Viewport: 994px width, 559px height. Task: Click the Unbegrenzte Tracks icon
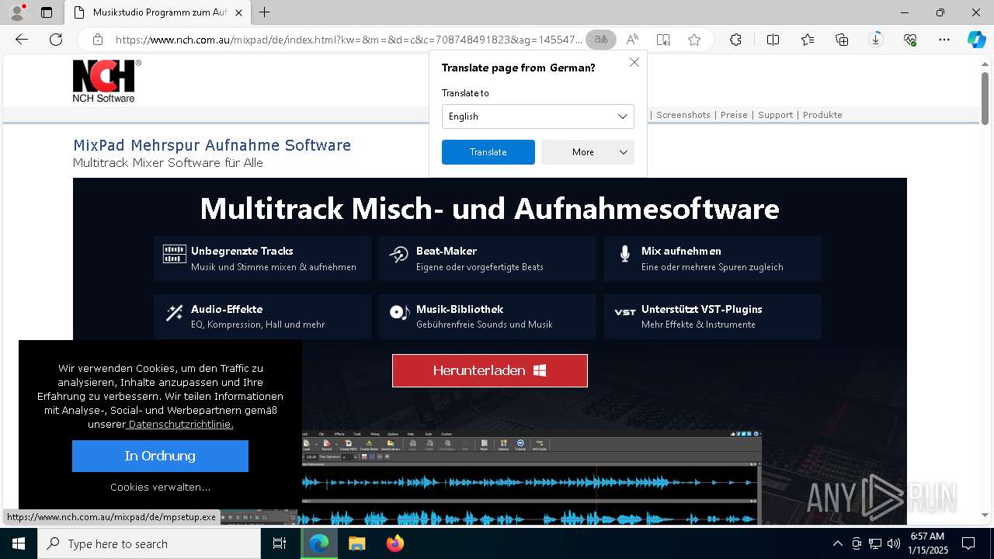[x=174, y=254]
